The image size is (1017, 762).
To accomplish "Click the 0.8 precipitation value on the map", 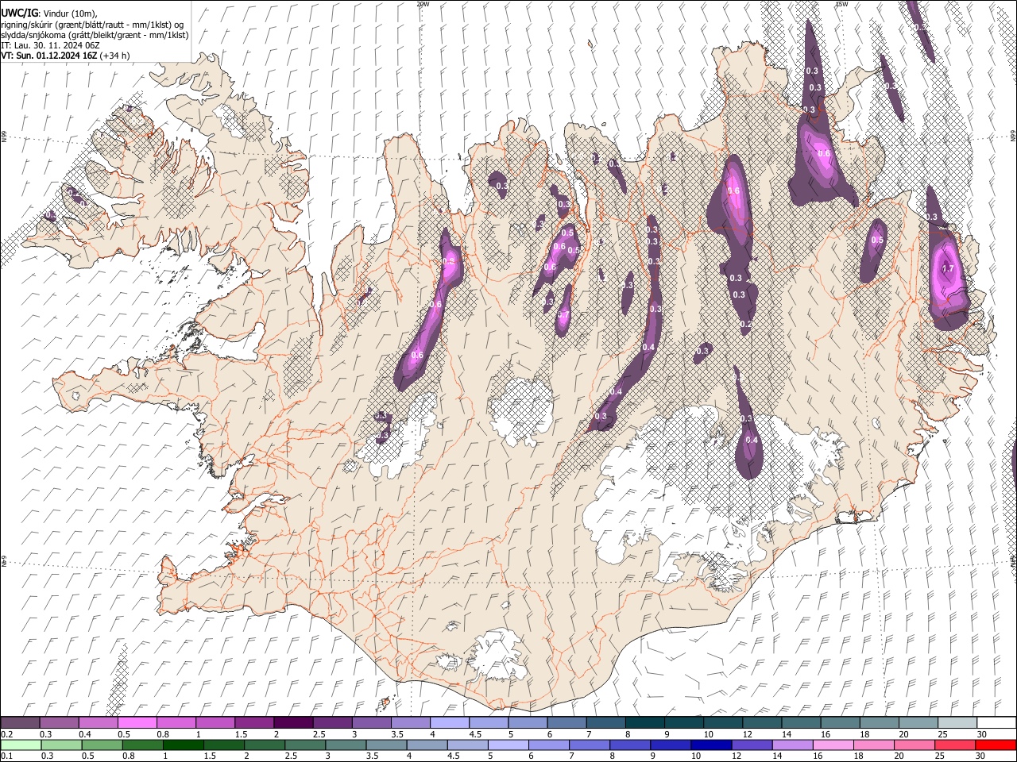I will 447,261.
